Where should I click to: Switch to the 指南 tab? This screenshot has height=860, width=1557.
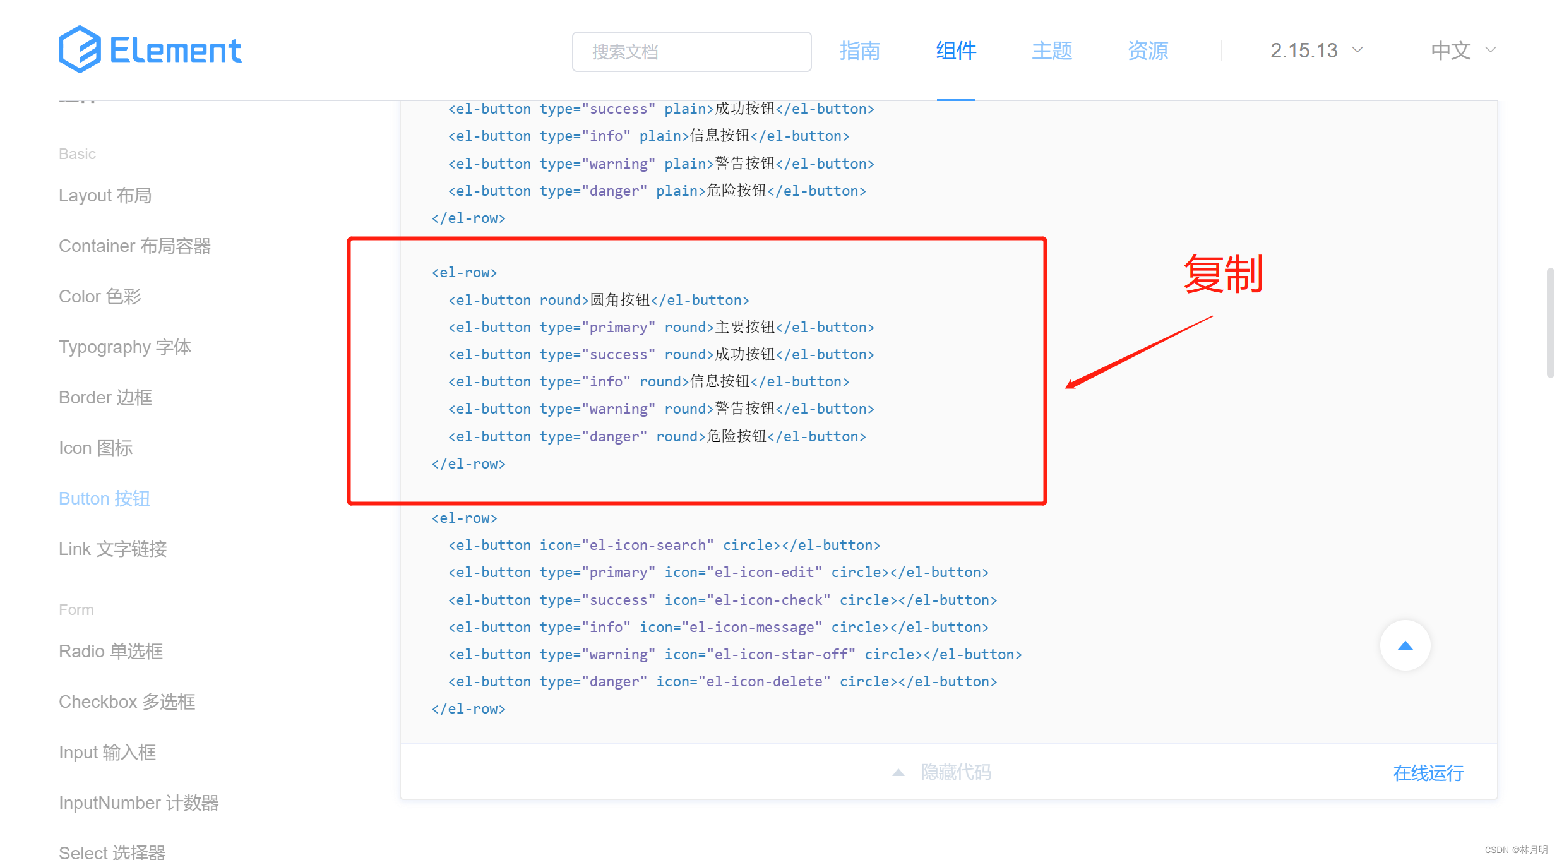pyautogui.click(x=859, y=51)
